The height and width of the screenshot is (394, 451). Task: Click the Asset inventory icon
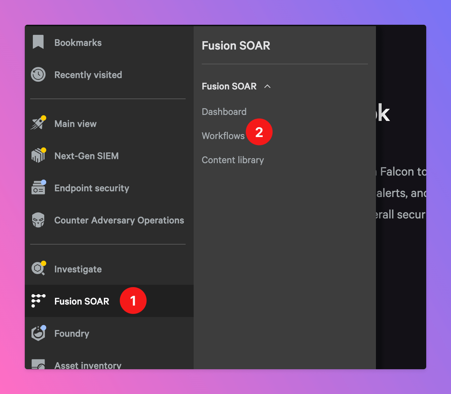coord(38,364)
